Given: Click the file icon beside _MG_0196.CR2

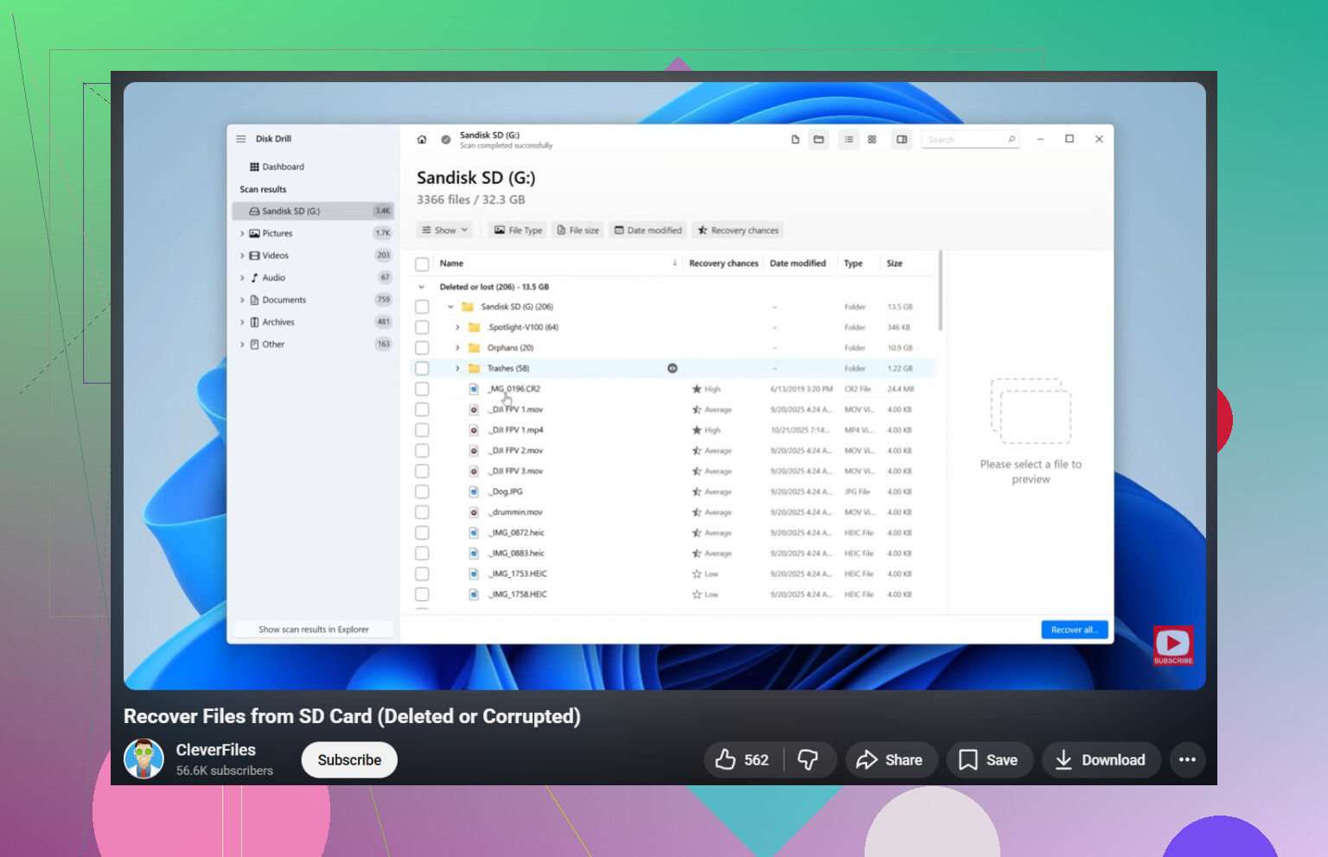Looking at the screenshot, I should [x=474, y=389].
